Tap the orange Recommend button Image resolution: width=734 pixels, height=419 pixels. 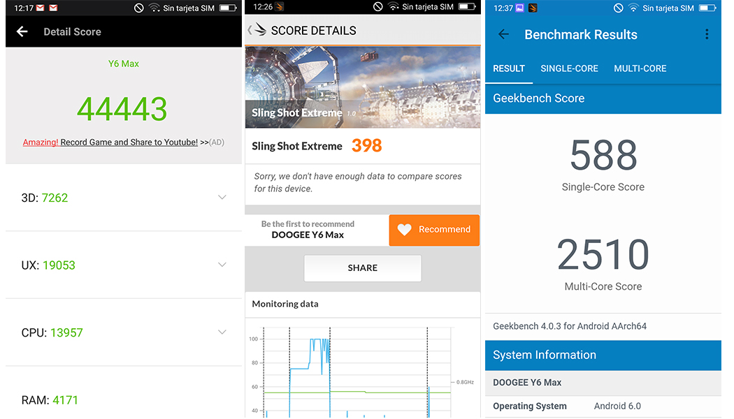coord(434,230)
